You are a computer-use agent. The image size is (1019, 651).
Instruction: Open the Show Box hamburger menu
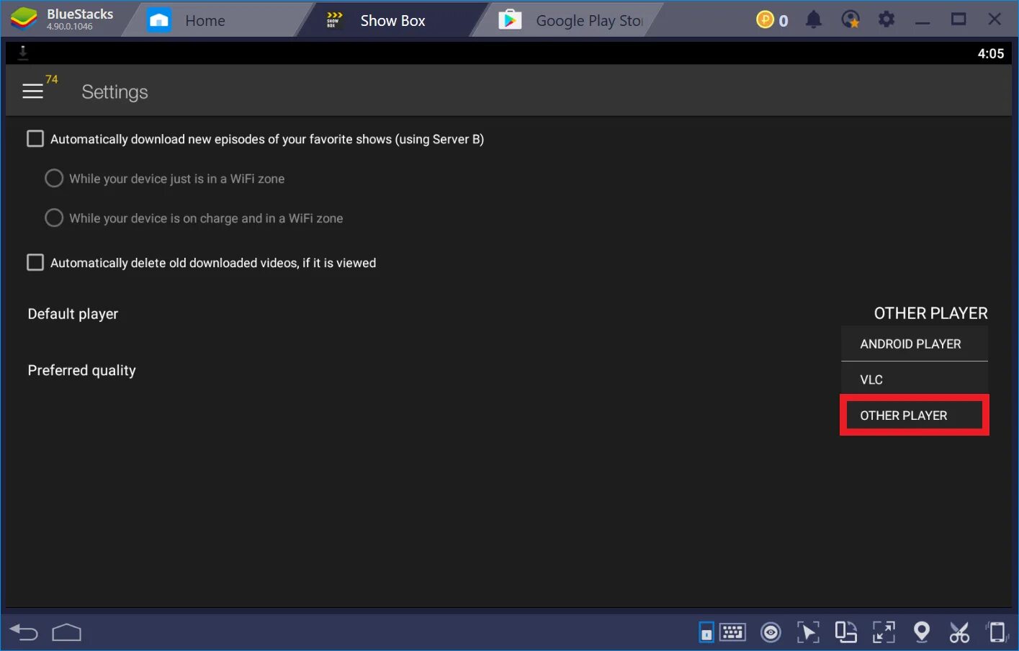[x=32, y=91]
